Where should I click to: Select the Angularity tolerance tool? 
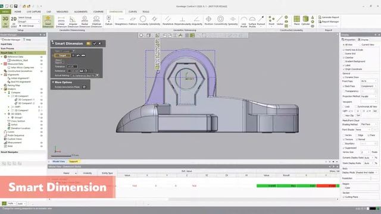[197, 21]
